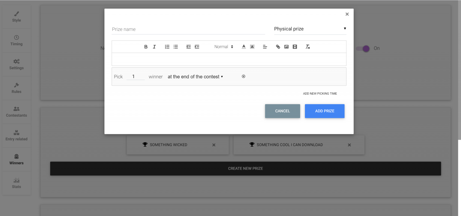The image size is (461, 216).
Task: Clear text formatting in editor
Action: click(x=308, y=47)
